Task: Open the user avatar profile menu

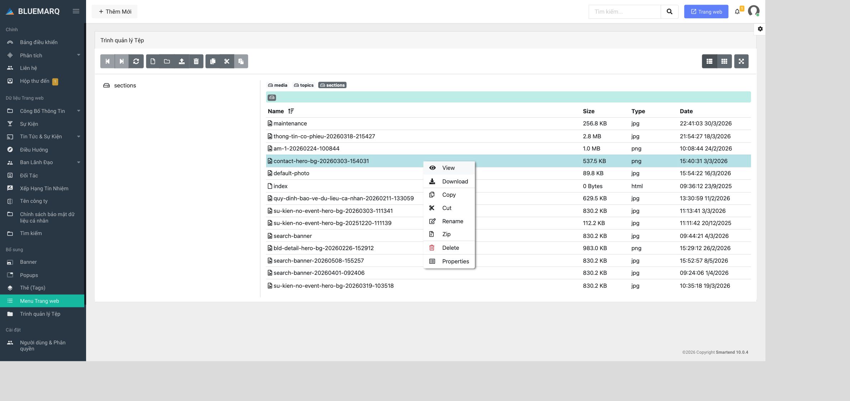Action: [x=754, y=11]
